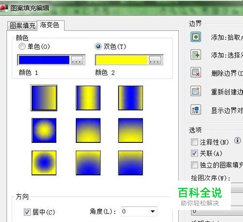This screenshot has width=243, height=222.
Task: Click the 重新创建边界 label
Action: tap(227, 92)
